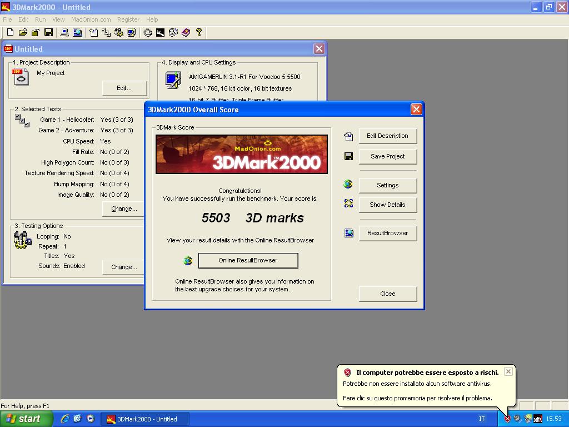The image size is (569, 427).
Task: Click the notepad toolbar icon
Action: click(93, 33)
